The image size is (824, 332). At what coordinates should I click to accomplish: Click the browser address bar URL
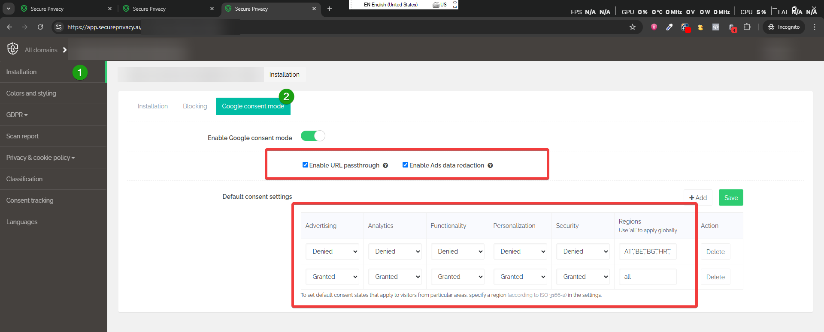(x=104, y=27)
